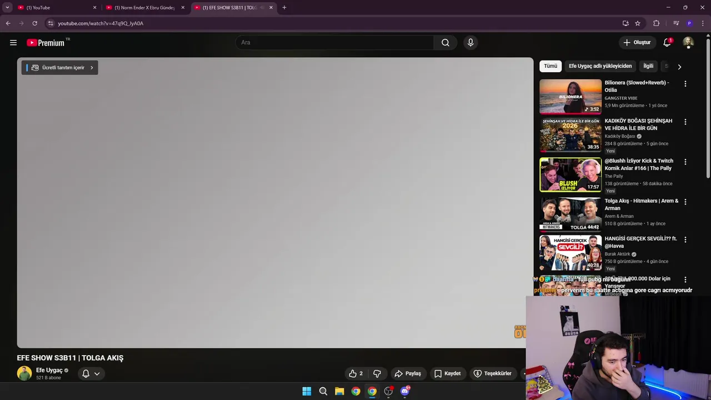The image size is (711, 400).
Task: Go back in browser history
Action: (x=8, y=23)
